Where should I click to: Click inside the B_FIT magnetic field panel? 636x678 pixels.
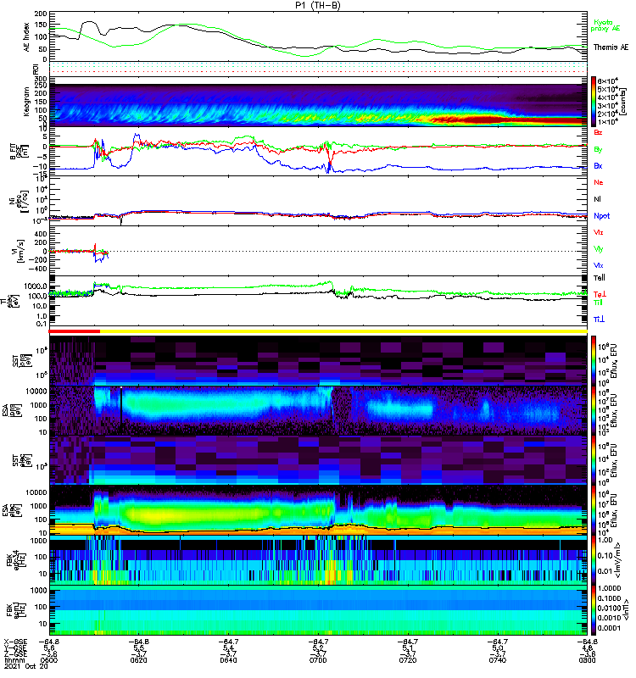318,152
